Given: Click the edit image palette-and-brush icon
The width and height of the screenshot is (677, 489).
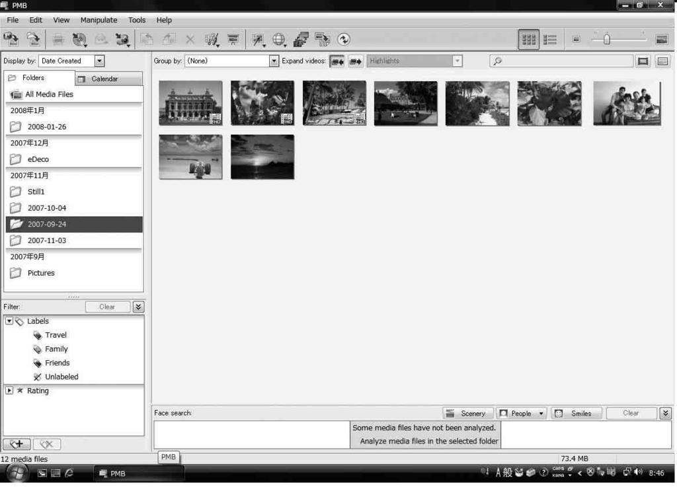Looking at the screenshot, I should [x=212, y=40].
